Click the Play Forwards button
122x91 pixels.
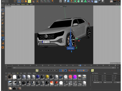point(49,71)
